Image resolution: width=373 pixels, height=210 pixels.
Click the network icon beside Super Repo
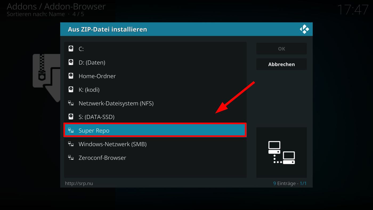tap(71, 130)
